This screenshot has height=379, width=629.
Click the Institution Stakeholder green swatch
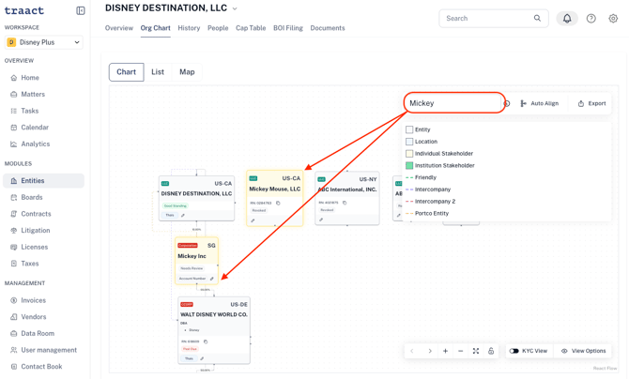409,166
